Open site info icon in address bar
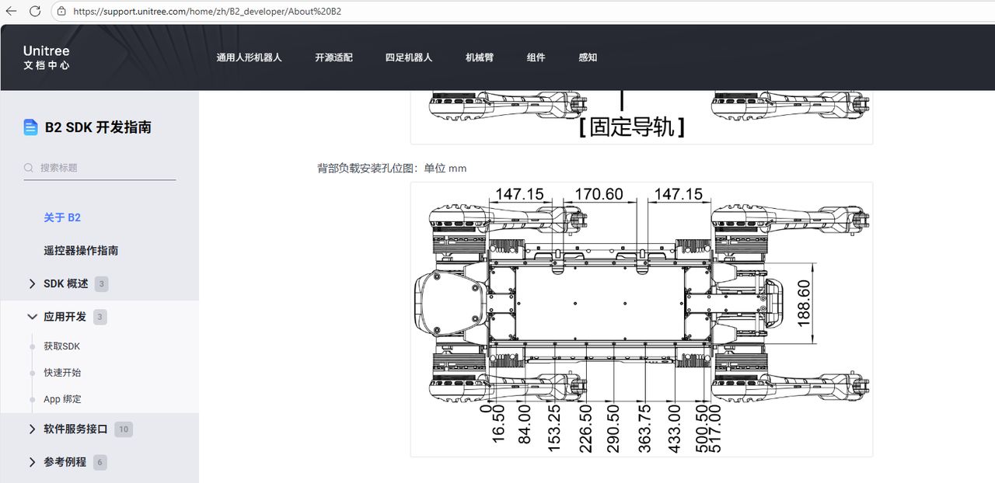This screenshot has width=995, height=483. 61,11
